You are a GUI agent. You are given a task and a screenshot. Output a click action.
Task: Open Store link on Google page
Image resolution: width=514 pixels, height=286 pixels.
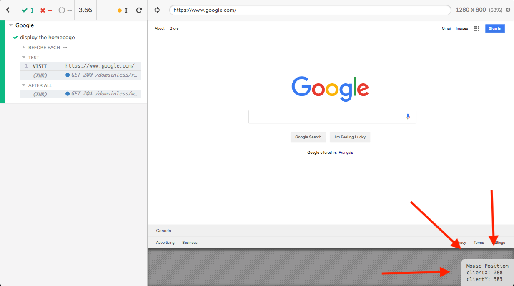coord(174,28)
